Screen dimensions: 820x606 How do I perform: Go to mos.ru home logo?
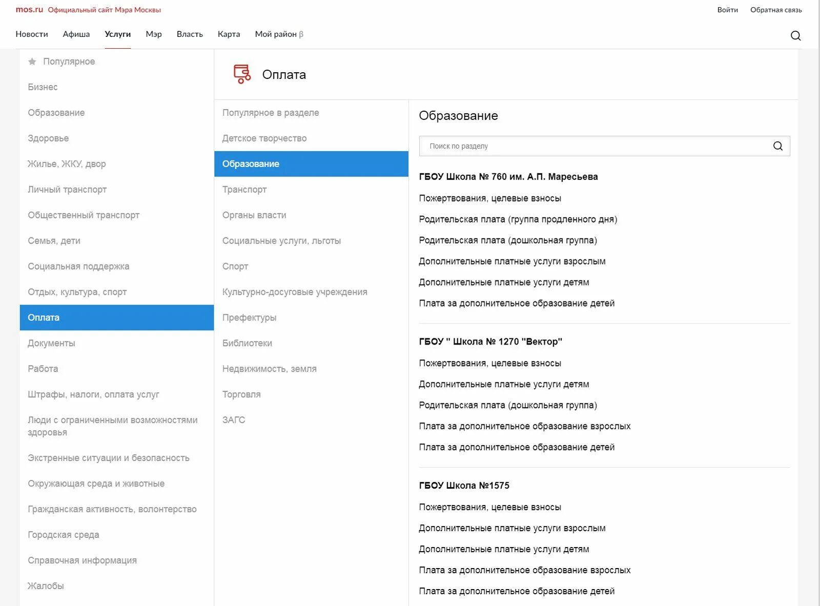pos(29,10)
